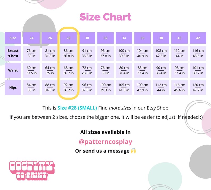This screenshot has width=211, height=190.
Task: Click the Breast /Chest row label
Action: [x=13, y=53]
